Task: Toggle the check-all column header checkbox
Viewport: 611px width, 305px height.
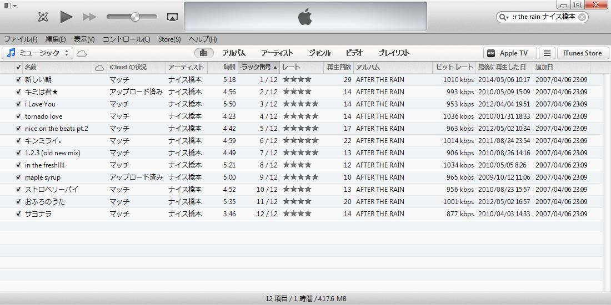Action: 18,67
